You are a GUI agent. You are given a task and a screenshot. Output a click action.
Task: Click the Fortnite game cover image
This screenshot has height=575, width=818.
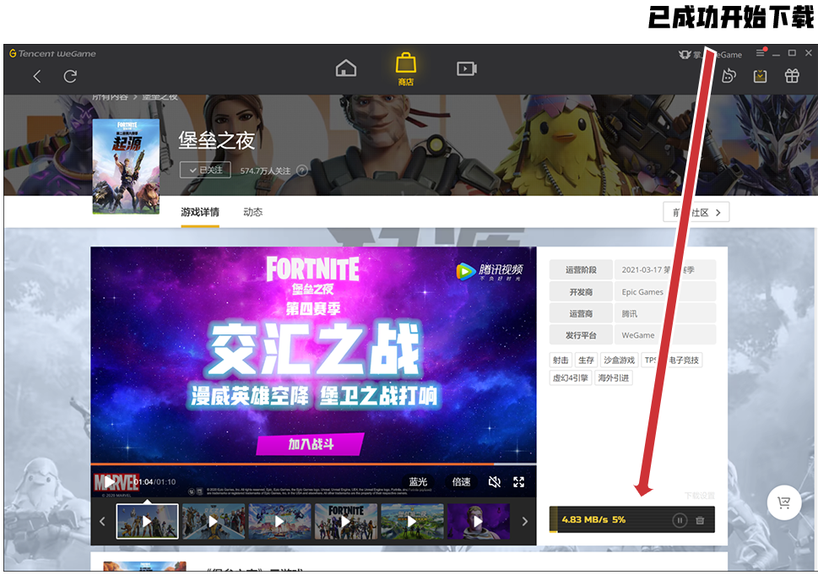click(127, 166)
